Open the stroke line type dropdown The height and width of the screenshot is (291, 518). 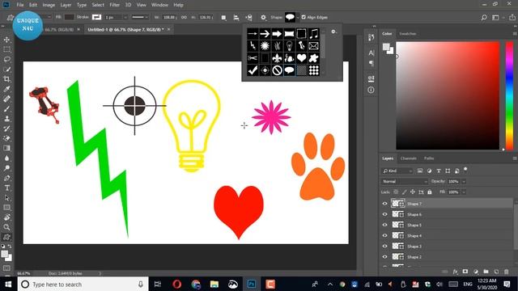click(x=140, y=17)
